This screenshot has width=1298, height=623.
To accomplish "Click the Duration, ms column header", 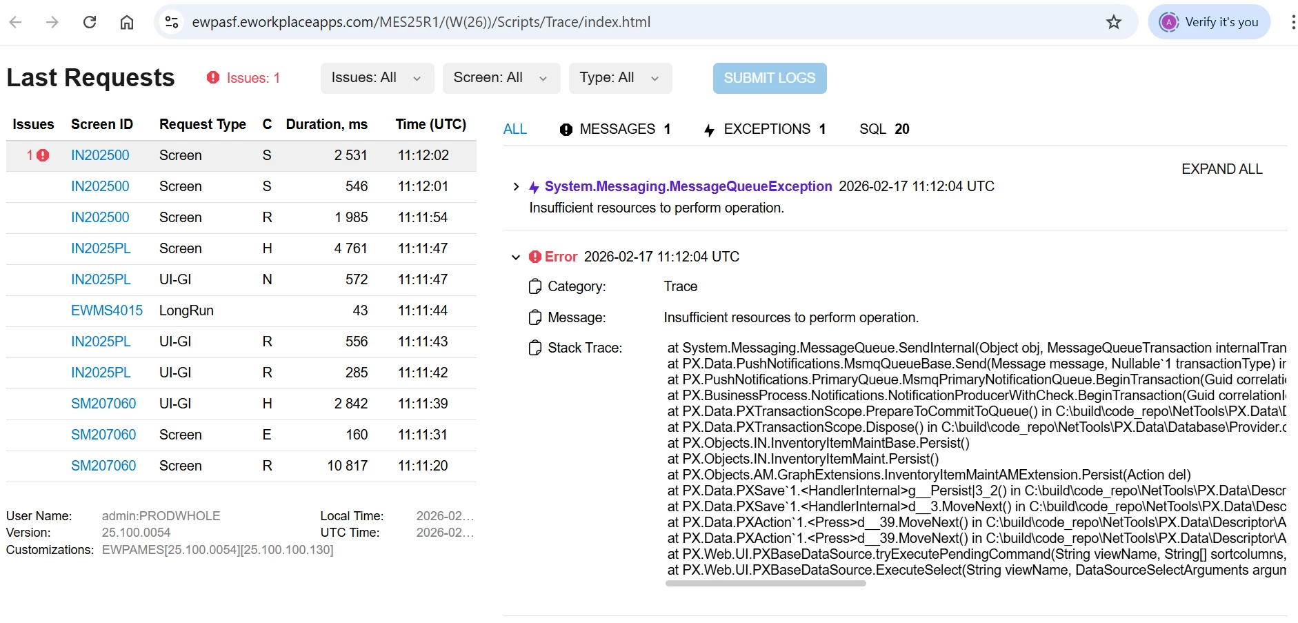I will (327, 124).
